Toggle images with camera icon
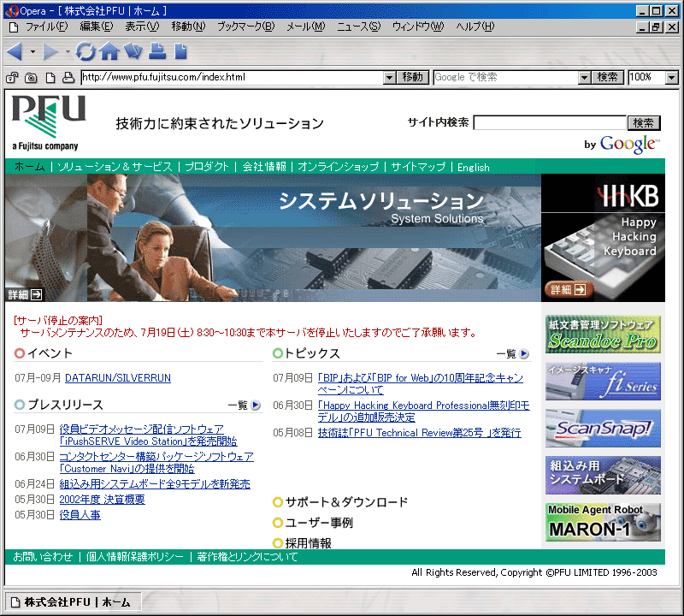Screen dimensions: 684x616 tap(31, 78)
